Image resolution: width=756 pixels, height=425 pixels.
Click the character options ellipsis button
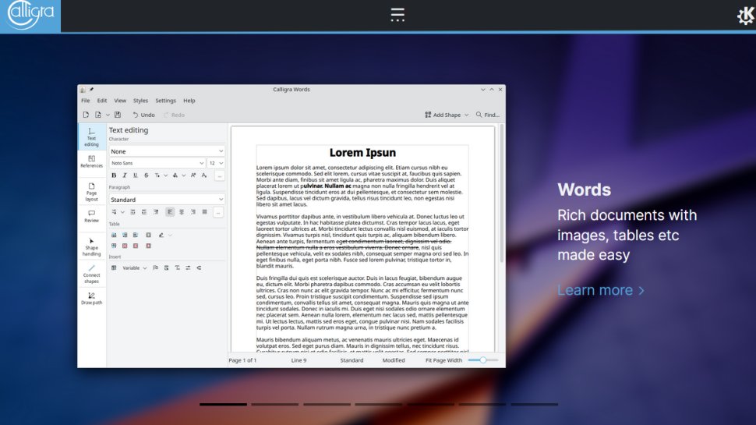219,175
